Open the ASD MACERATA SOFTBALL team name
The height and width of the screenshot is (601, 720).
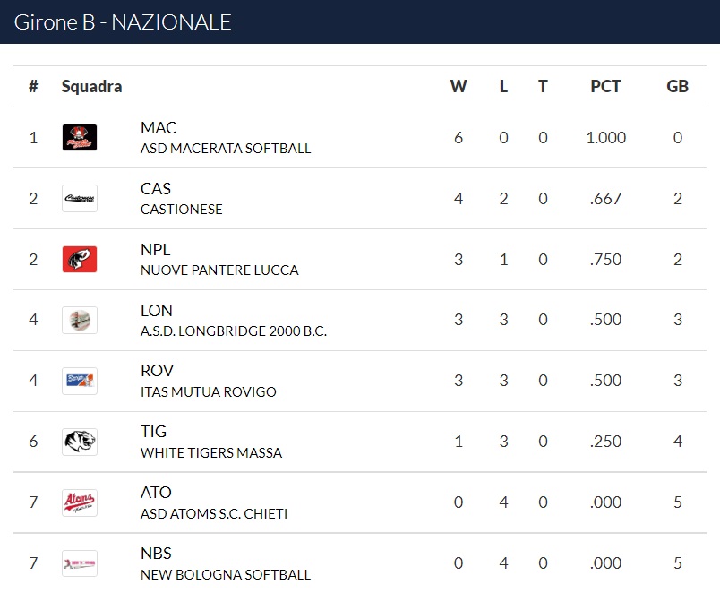[x=226, y=149]
